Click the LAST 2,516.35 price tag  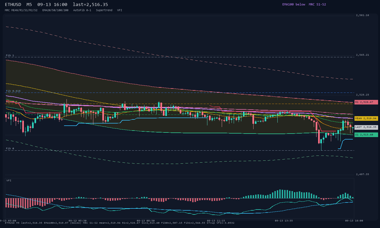tap(366, 127)
